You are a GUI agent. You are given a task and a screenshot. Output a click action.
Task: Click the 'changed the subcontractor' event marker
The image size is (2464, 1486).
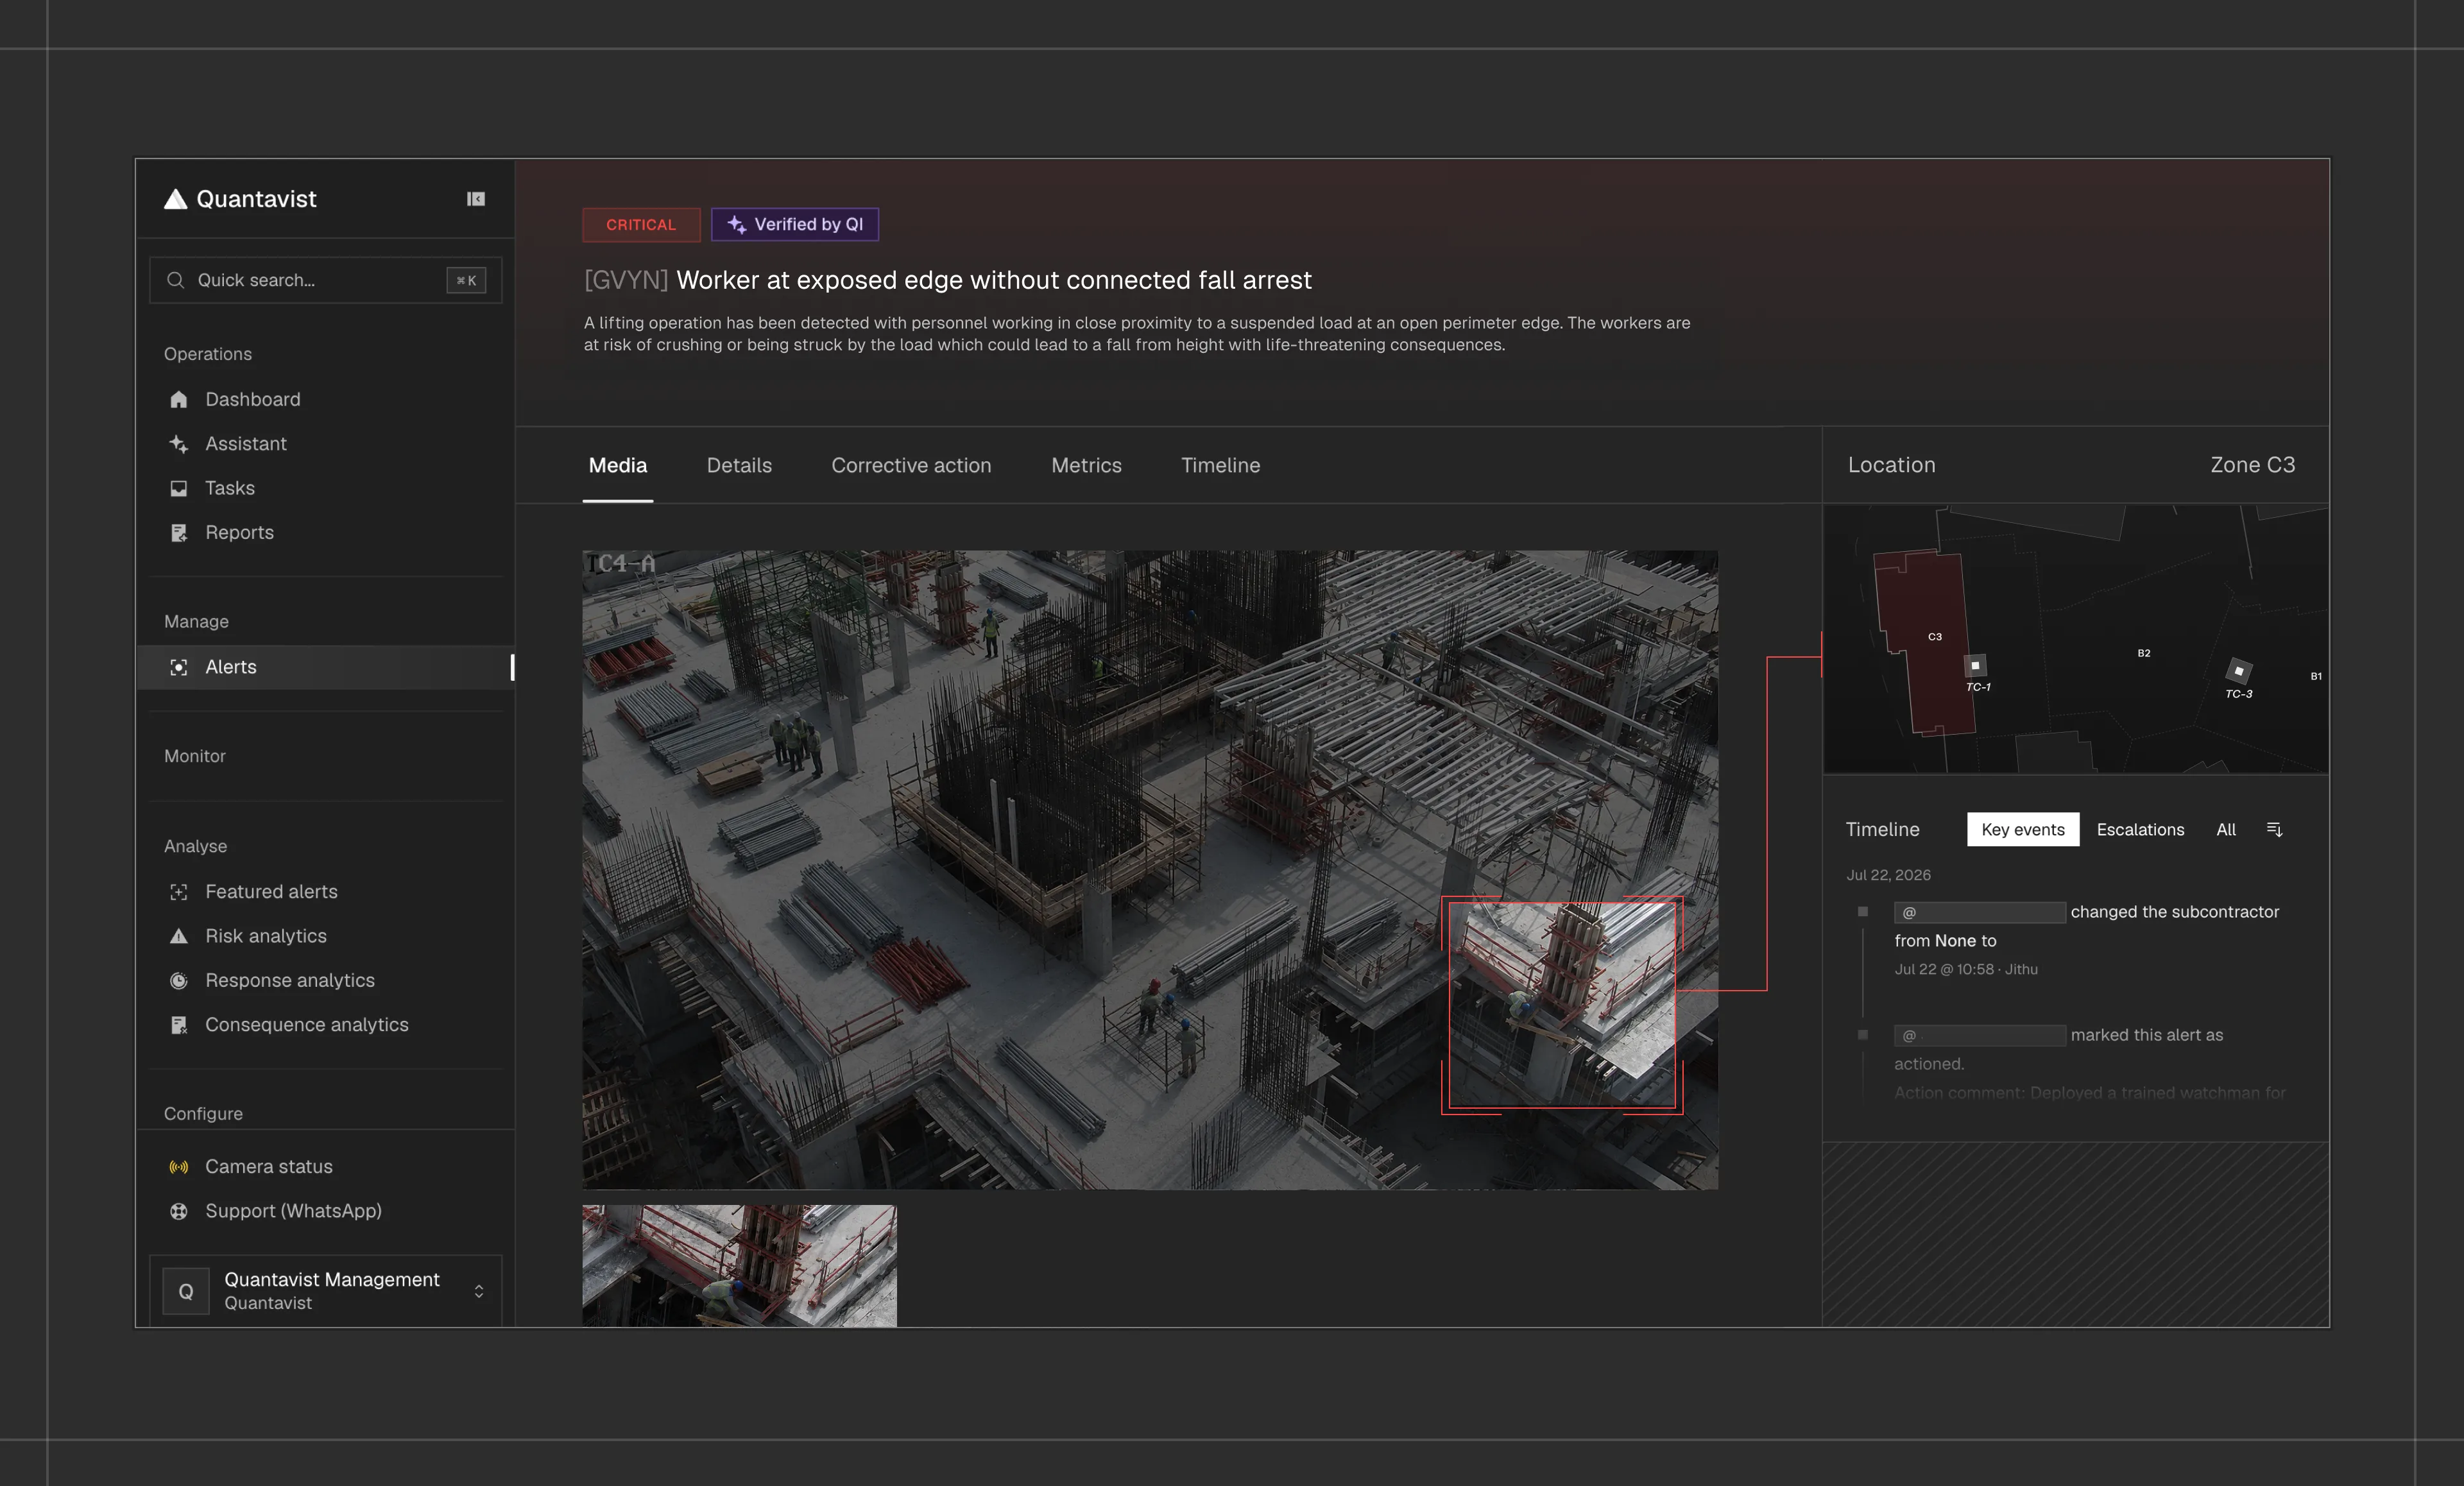[x=1862, y=912]
